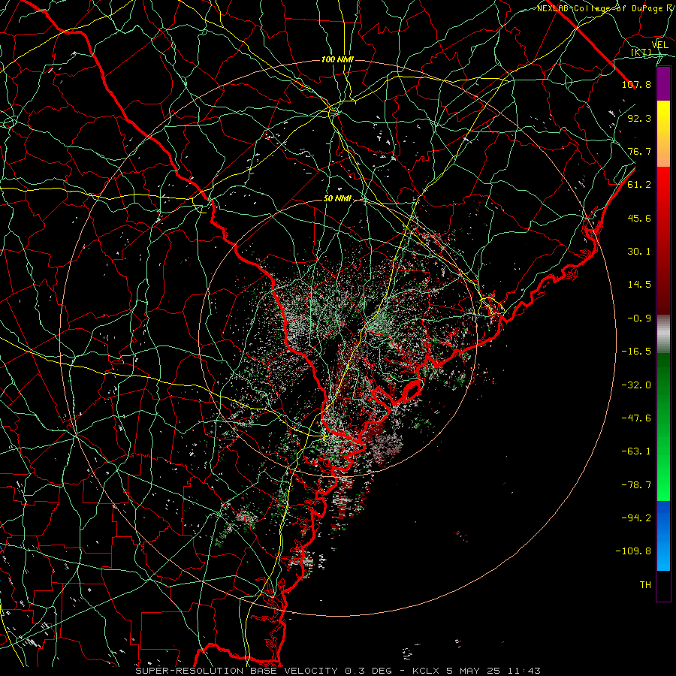Click the 5 MAY 25 date in the caption

click(472, 671)
